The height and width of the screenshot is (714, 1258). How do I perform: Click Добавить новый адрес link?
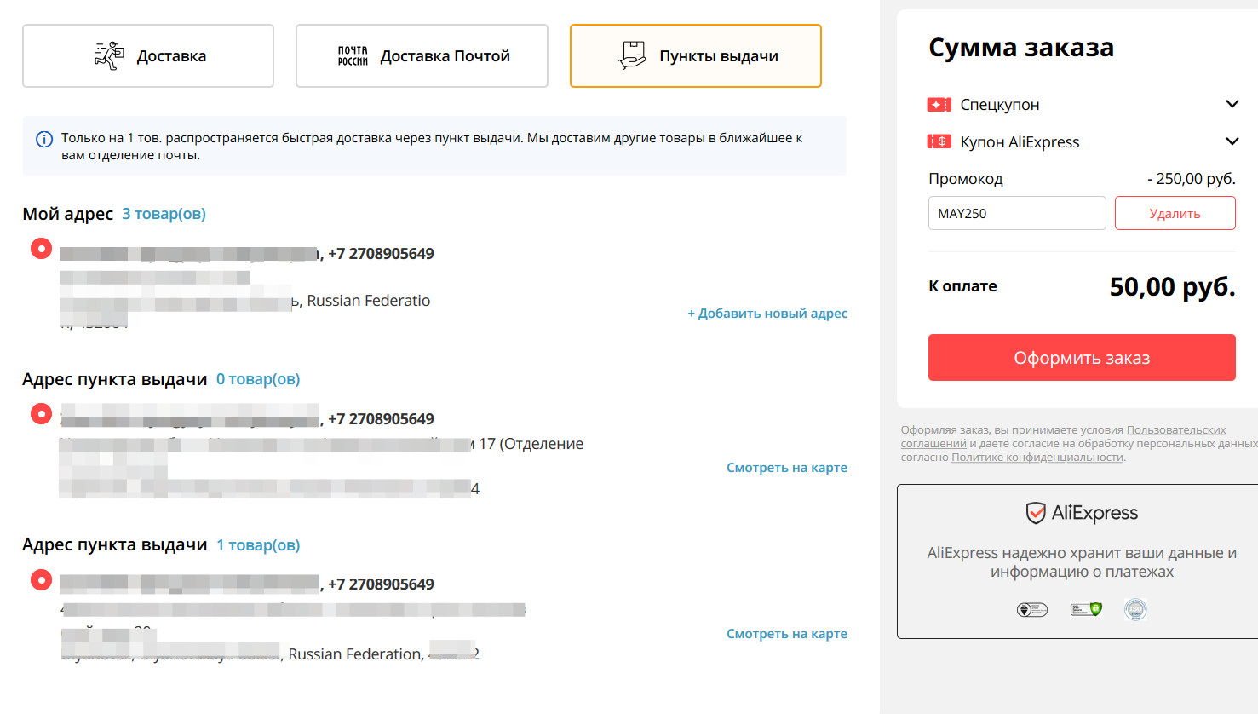click(767, 314)
